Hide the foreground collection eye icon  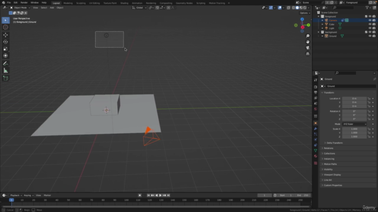coord(370,16)
